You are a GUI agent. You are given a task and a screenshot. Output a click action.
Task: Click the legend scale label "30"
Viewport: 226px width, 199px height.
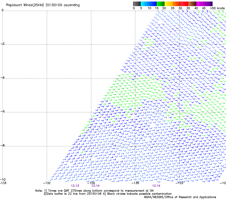(x=180, y=8)
